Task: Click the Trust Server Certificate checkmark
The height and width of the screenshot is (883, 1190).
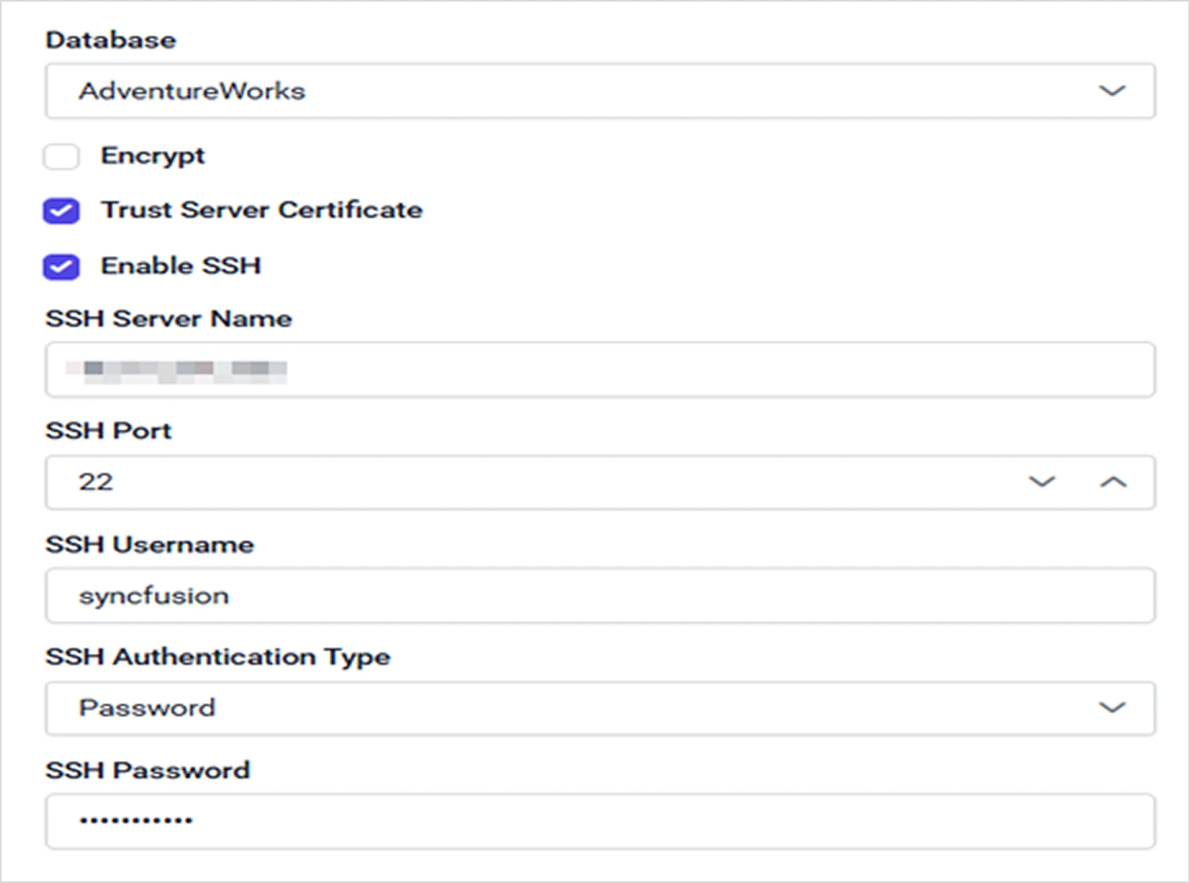Action: click(x=61, y=211)
